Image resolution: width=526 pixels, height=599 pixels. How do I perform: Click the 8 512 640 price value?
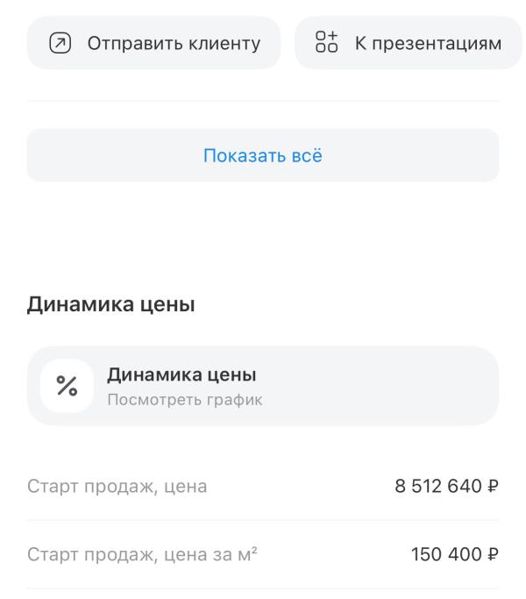point(438,487)
